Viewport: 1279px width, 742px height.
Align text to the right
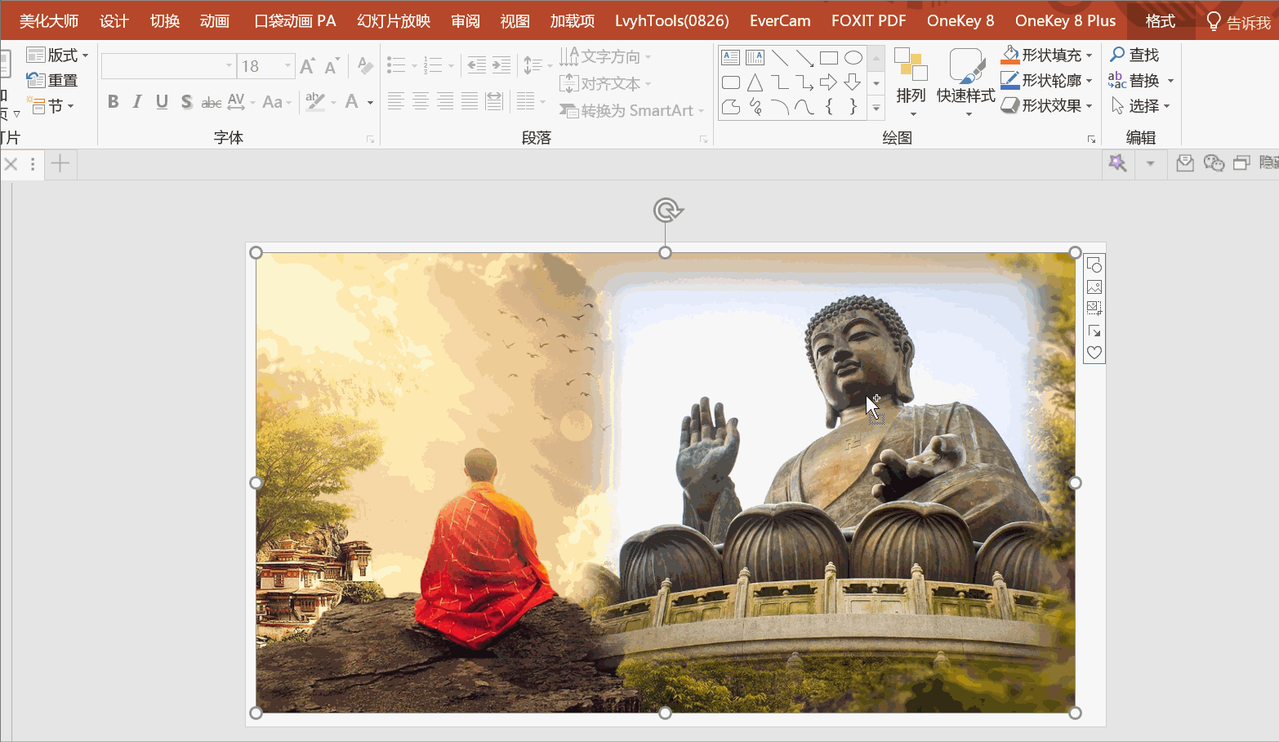[x=444, y=102]
